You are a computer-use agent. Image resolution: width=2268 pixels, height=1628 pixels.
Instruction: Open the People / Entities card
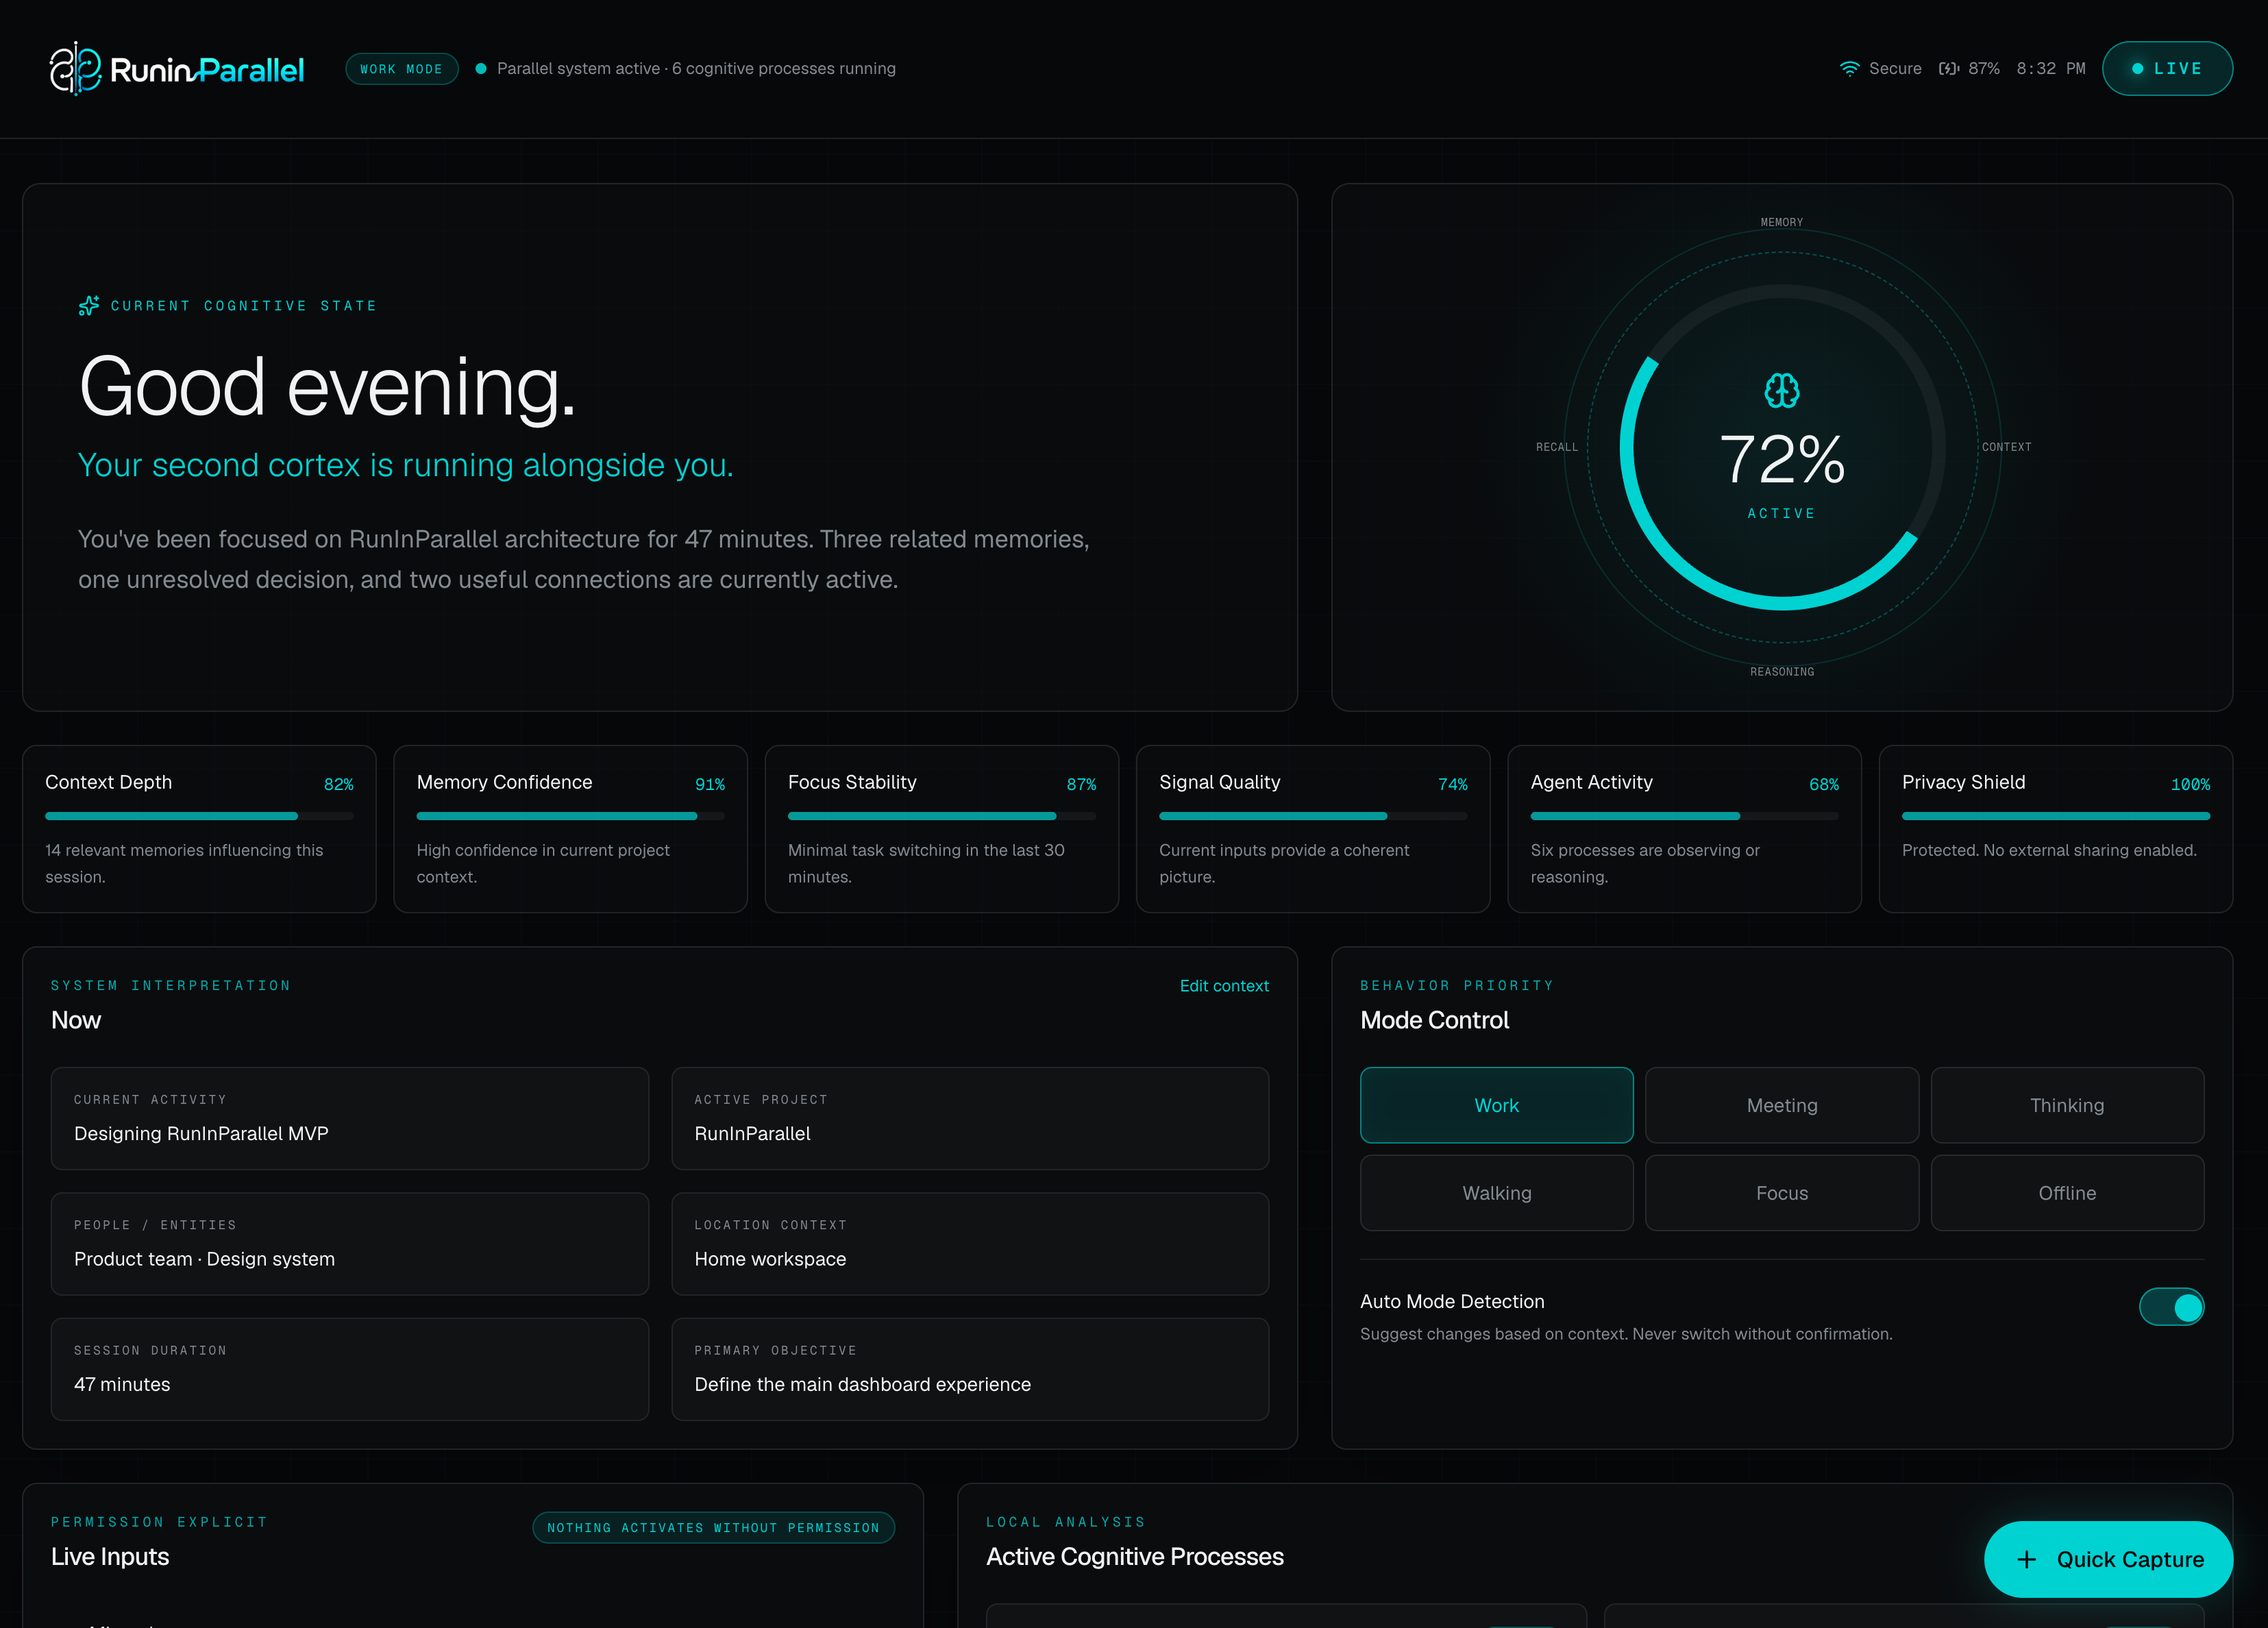tap(350, 1243)
